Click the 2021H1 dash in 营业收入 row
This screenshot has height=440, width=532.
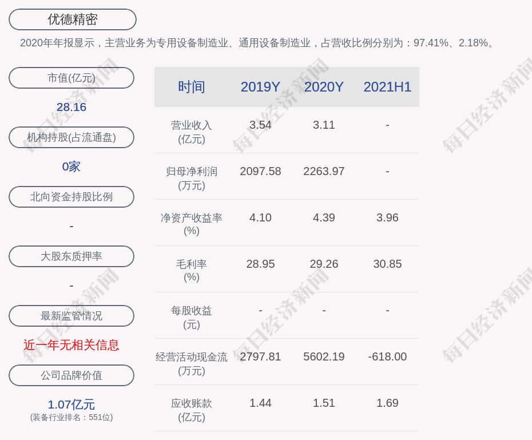pos(387,125)
